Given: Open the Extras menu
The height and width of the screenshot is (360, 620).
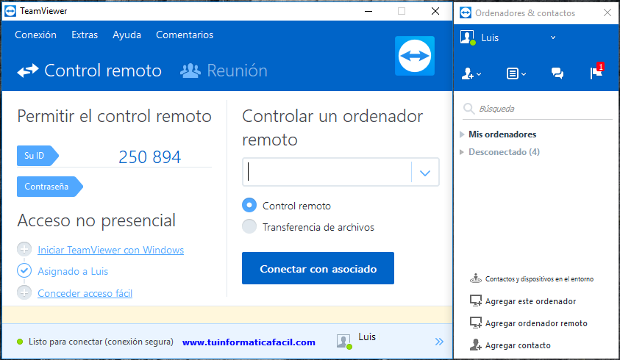Looking at the screenshot, I should click(x=85, y=35).
